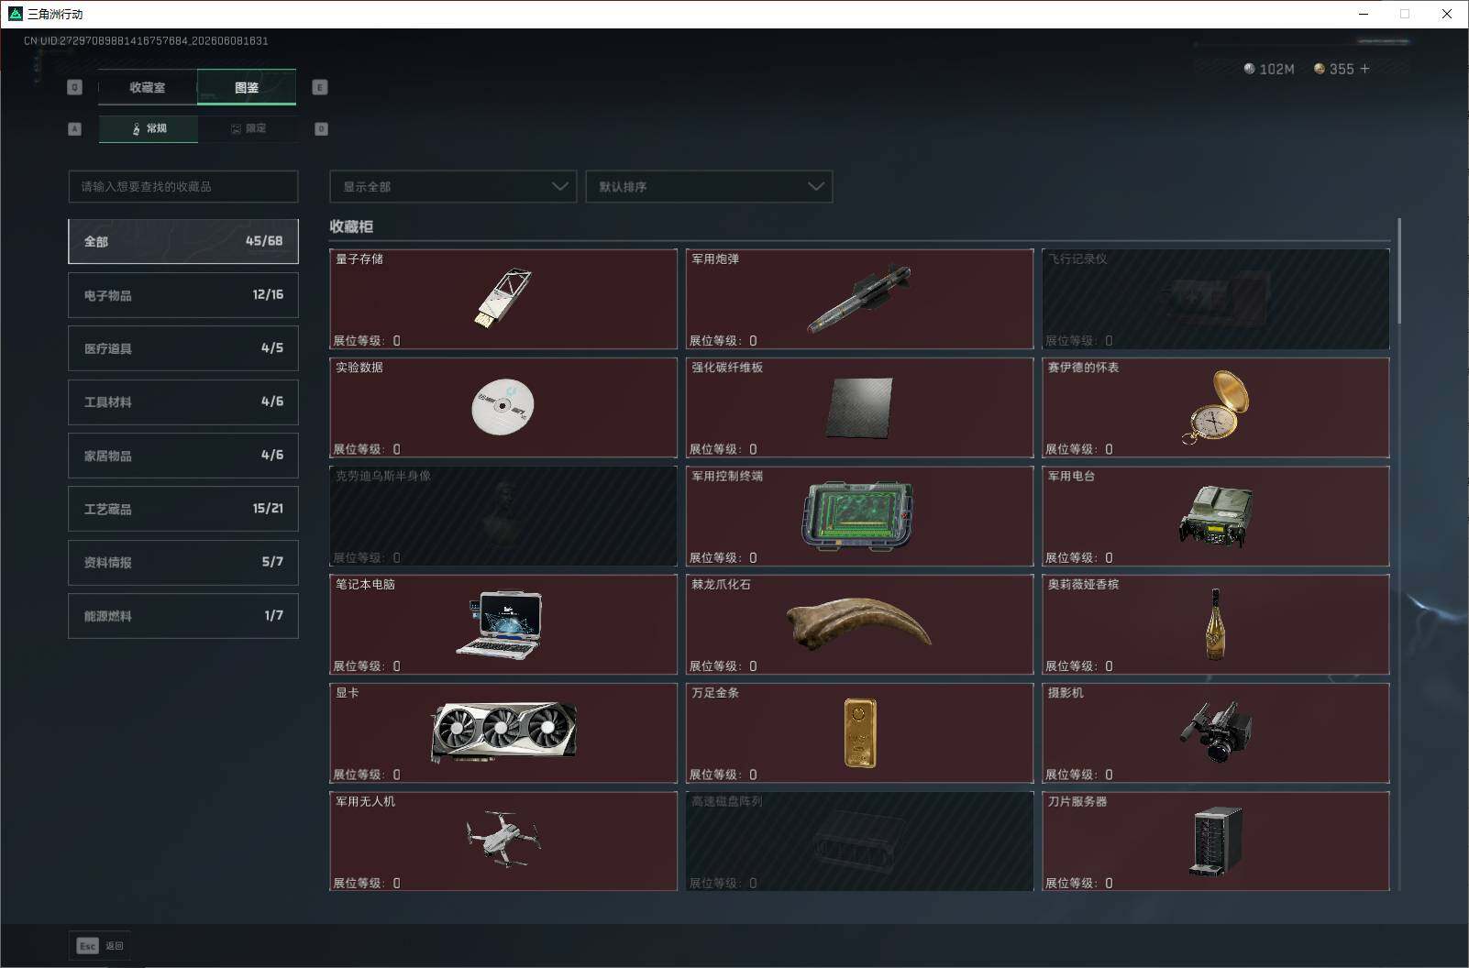
Task: Choose the 全部 45/68 category
Action: [x=183, y=241]
